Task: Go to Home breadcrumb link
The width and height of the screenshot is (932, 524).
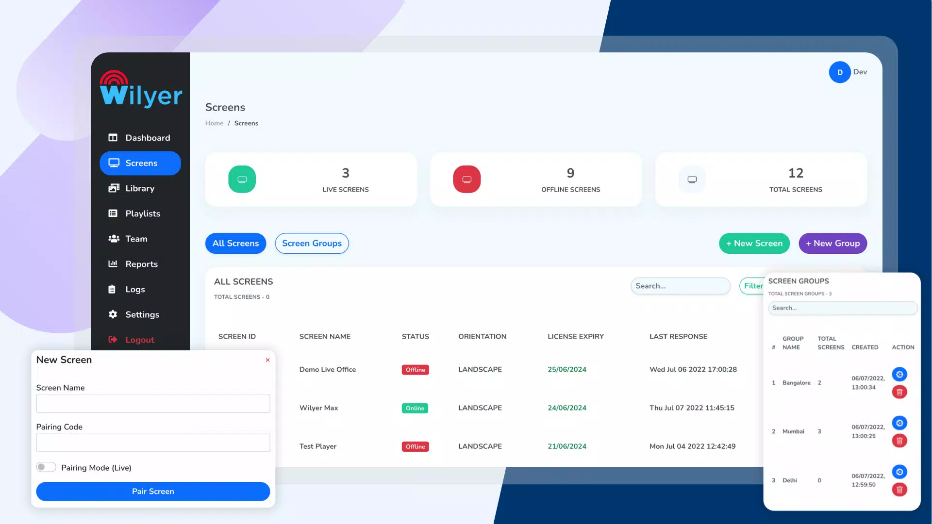Action: coord(214,123)
